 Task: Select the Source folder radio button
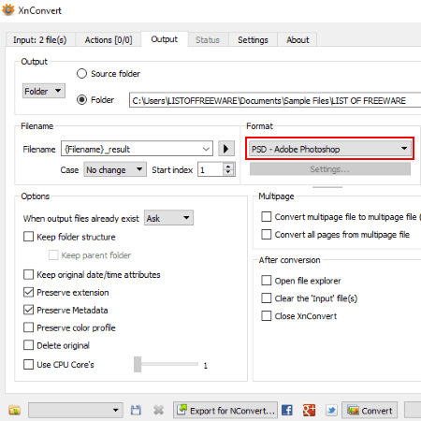pyautogui.click(x=81, y=74)
